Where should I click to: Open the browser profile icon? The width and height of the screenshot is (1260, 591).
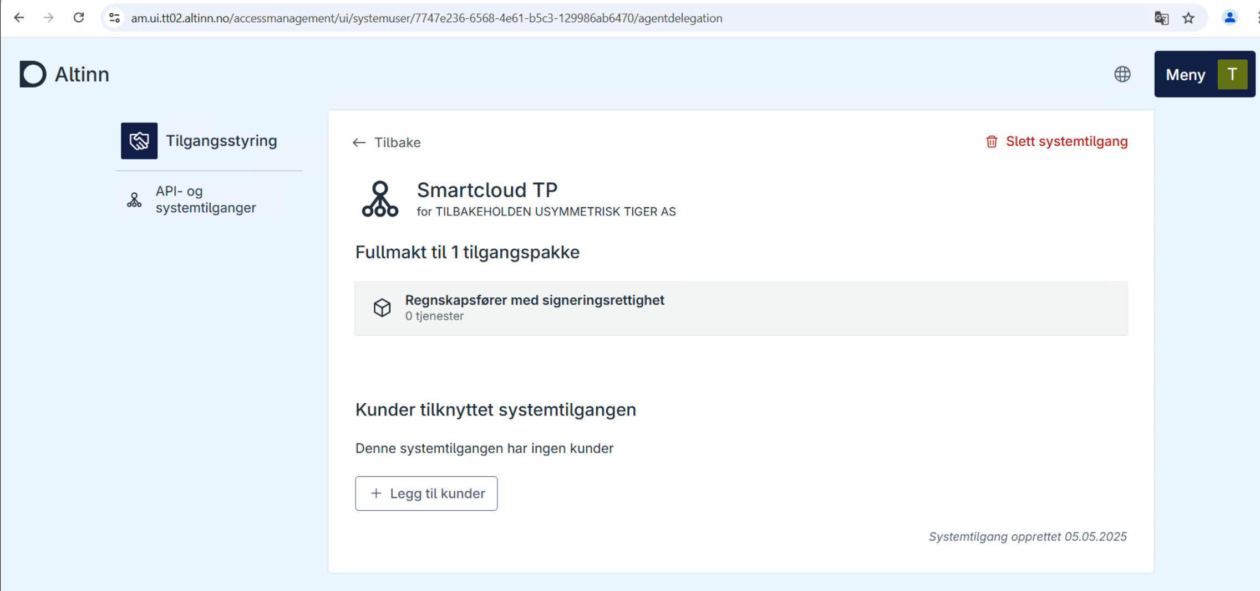click(x=1229, y=18)
